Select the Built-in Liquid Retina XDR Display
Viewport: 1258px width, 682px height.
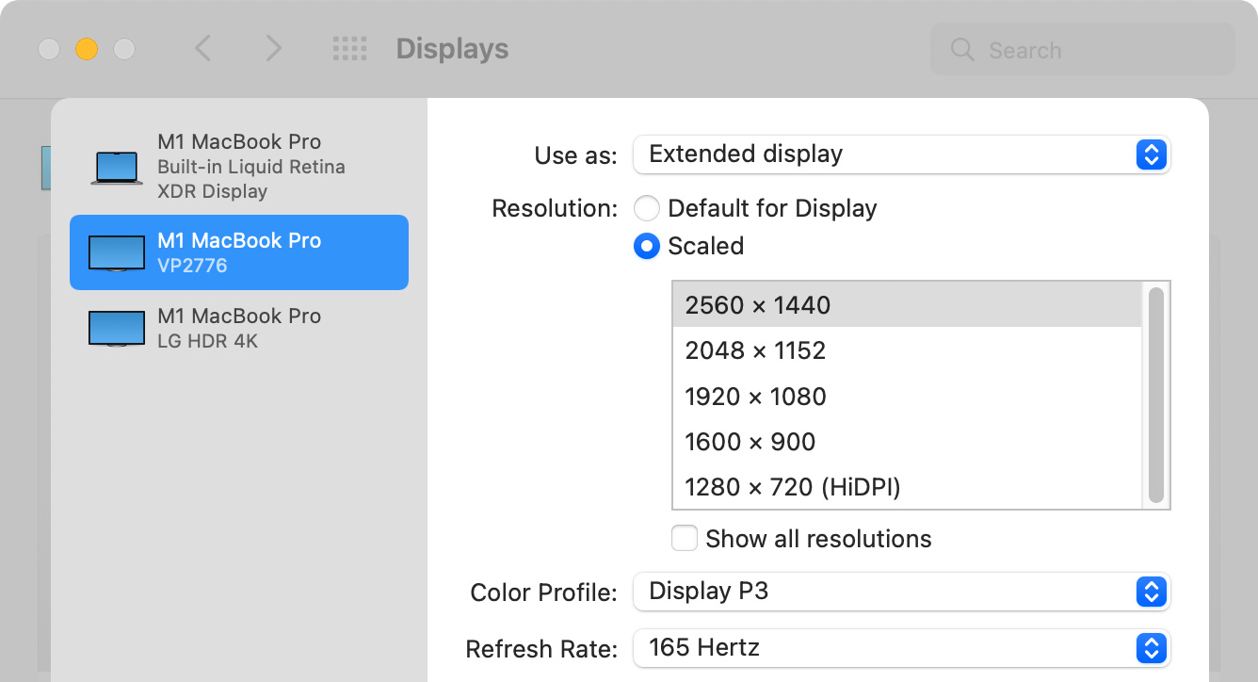pos(239,167)
